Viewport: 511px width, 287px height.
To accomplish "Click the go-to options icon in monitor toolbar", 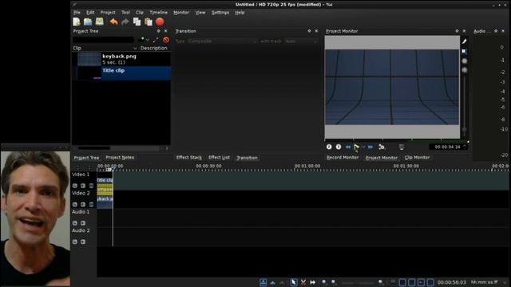I will tap(382, 147).
